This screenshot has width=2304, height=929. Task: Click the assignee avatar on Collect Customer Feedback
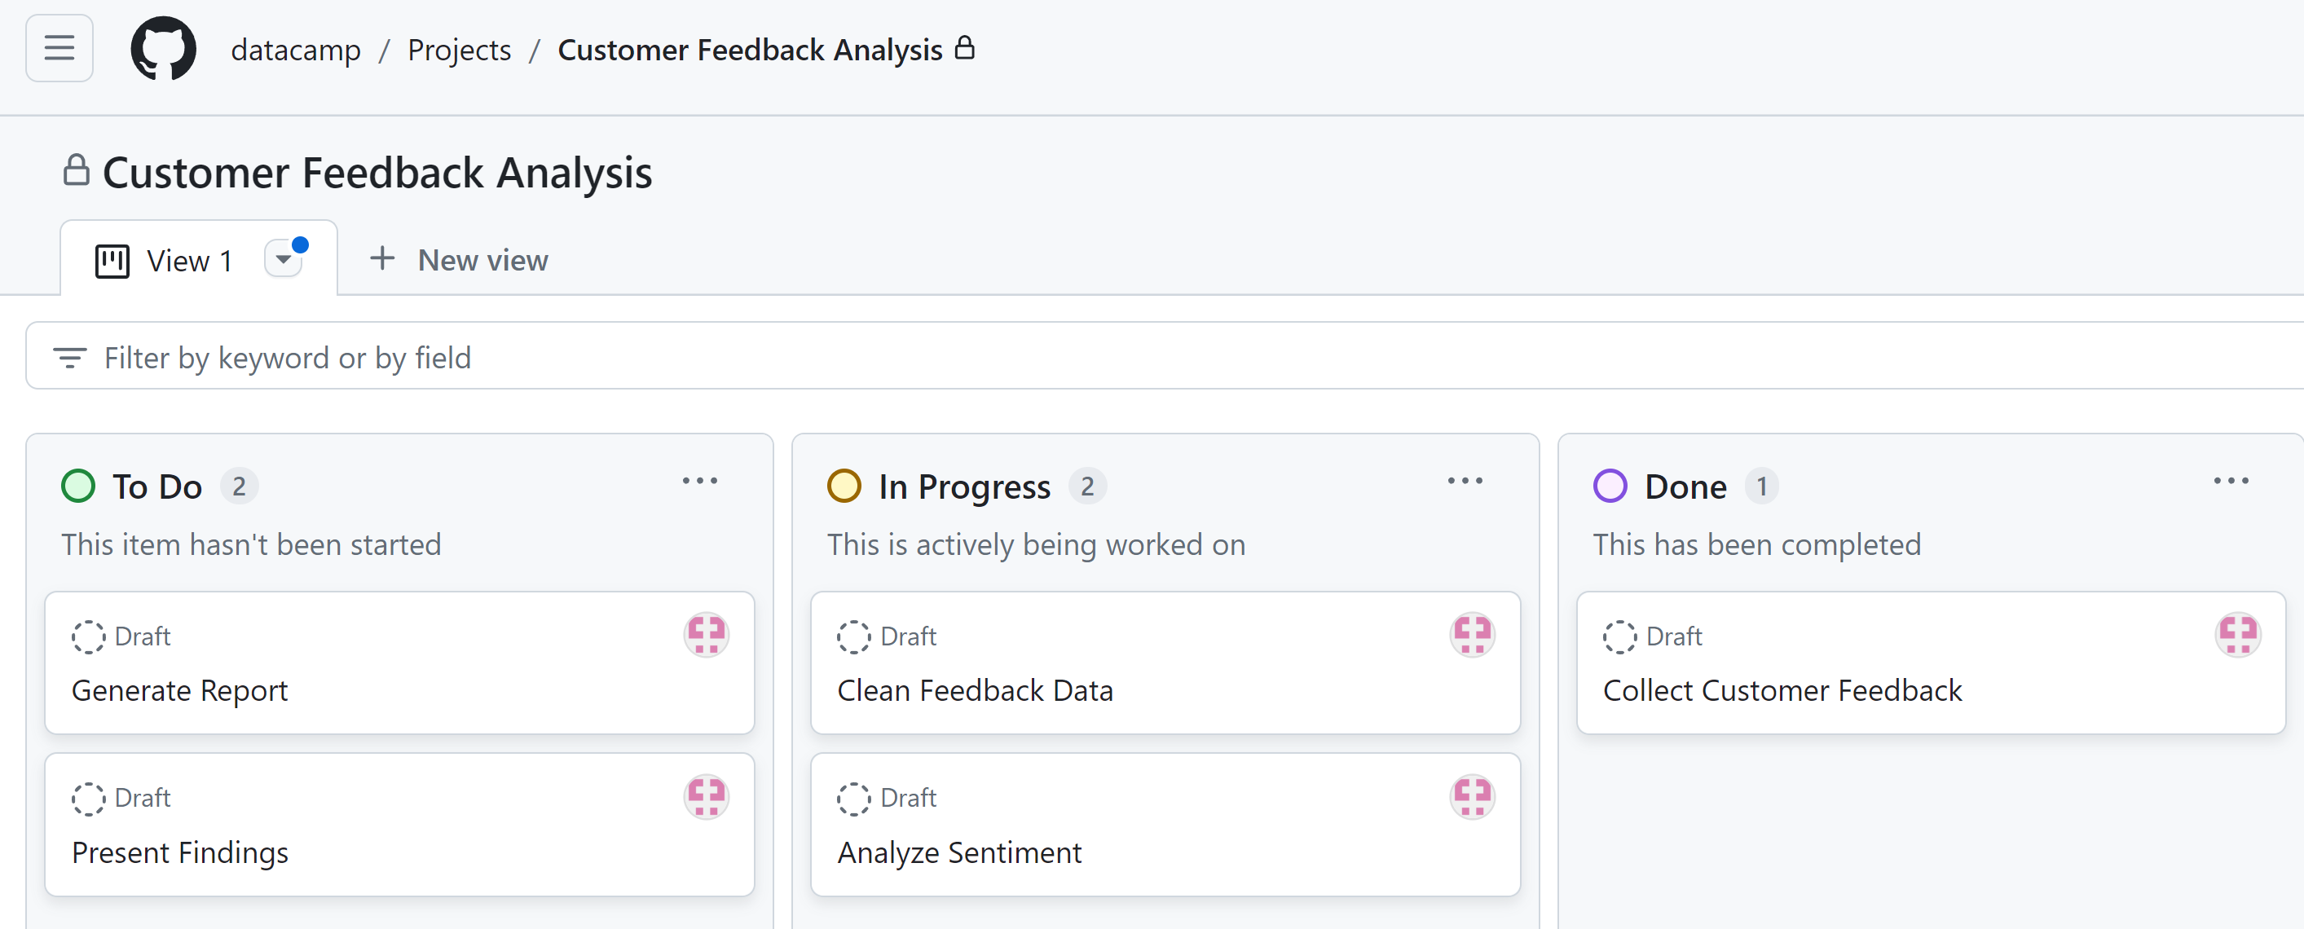(x=2237, y=635)
